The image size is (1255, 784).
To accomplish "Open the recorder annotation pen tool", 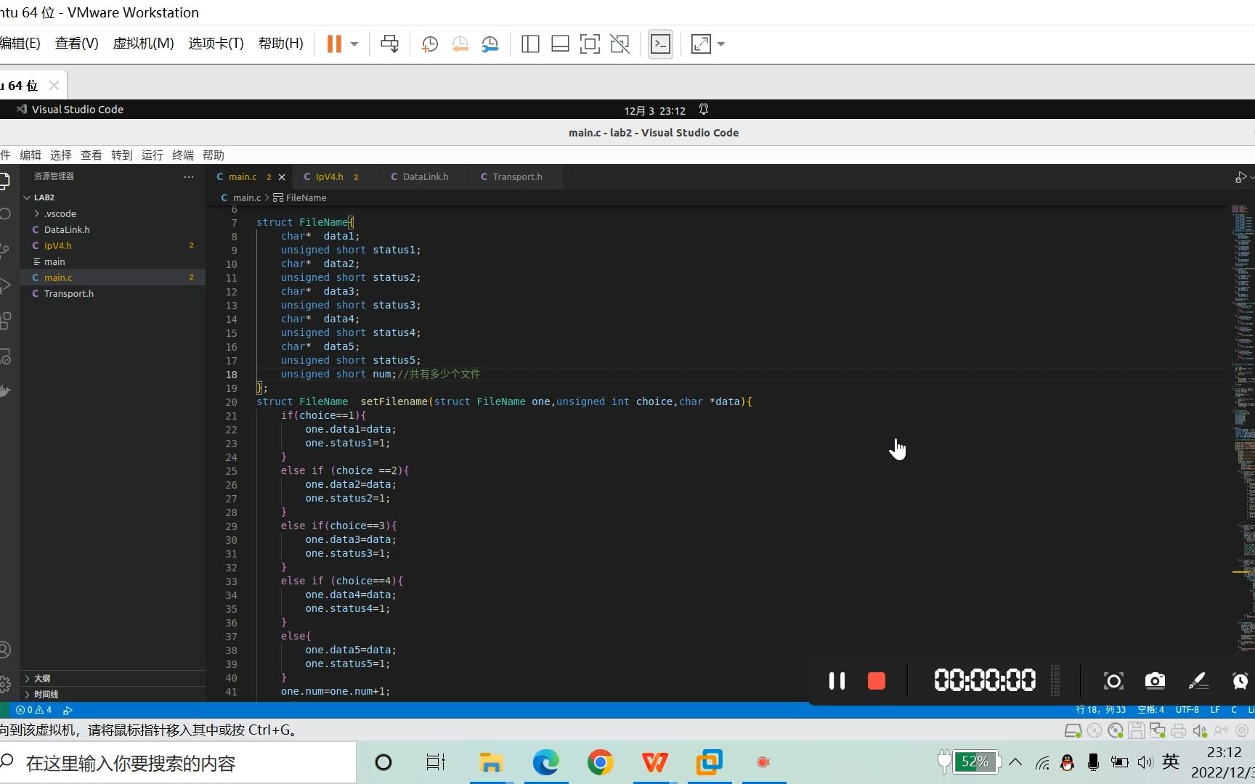I will coord(1198,681).
